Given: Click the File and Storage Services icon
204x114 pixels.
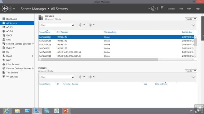Looking at the screenshot, I should [x=4, y=44].
